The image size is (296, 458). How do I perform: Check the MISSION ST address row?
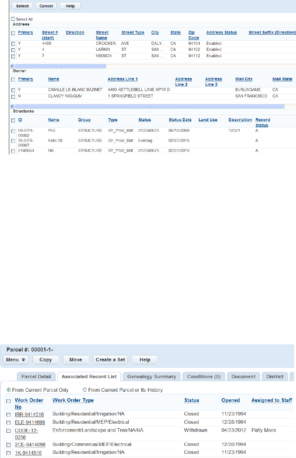(13, 56)
